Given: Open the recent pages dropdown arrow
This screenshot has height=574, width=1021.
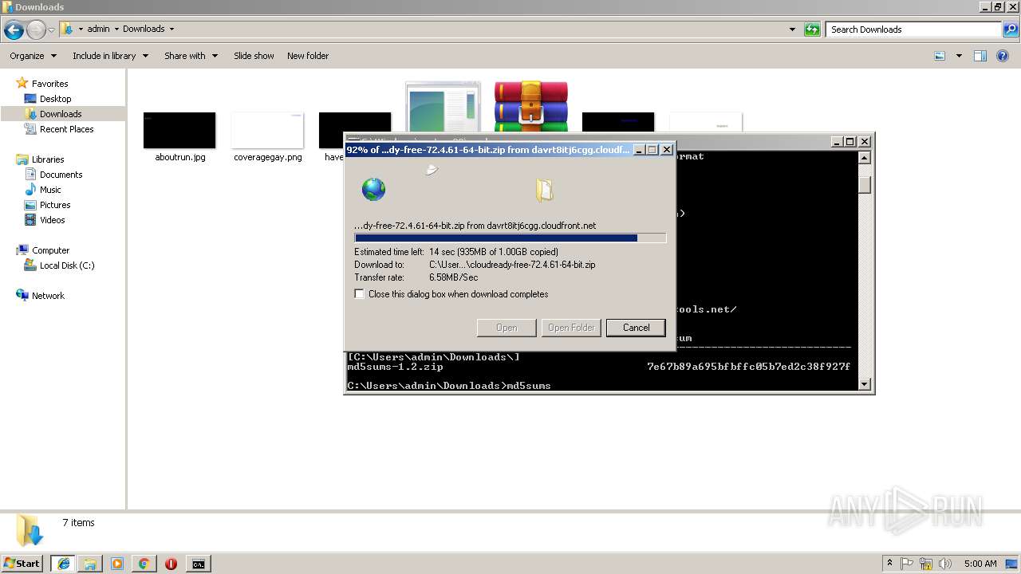Looking at the screenshot, I should [51, 29].
